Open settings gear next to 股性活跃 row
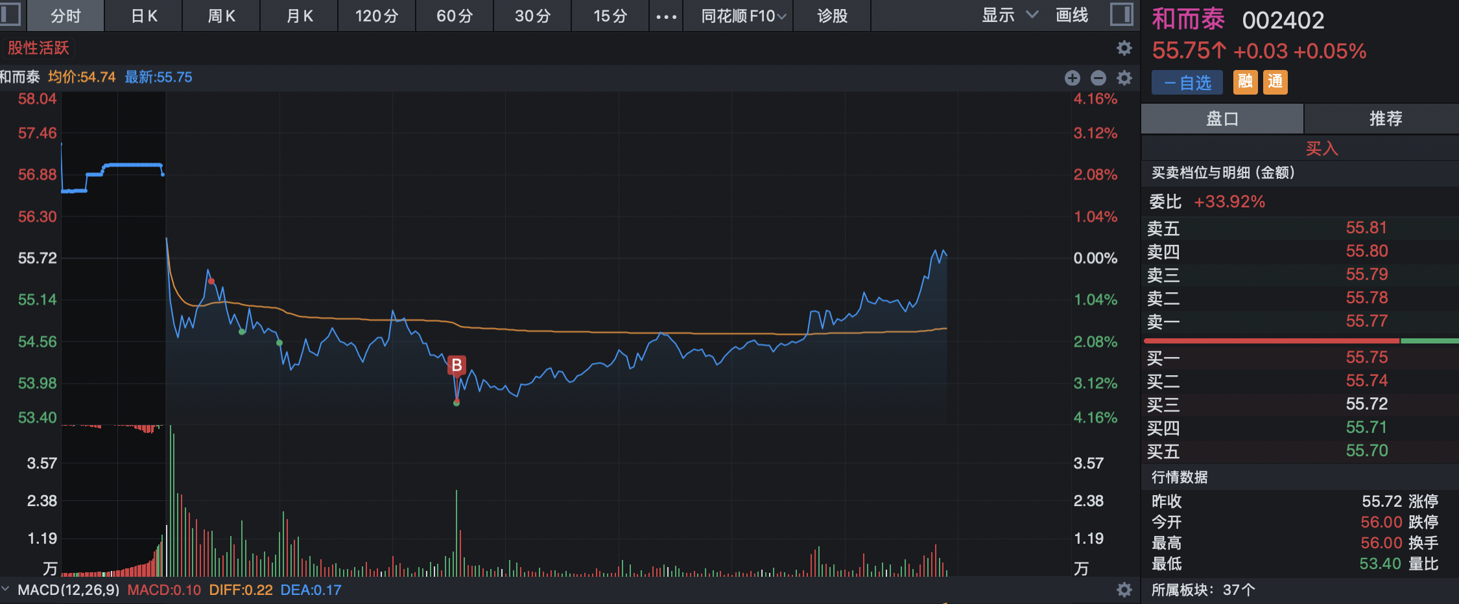 click(x=1124, y=48)
